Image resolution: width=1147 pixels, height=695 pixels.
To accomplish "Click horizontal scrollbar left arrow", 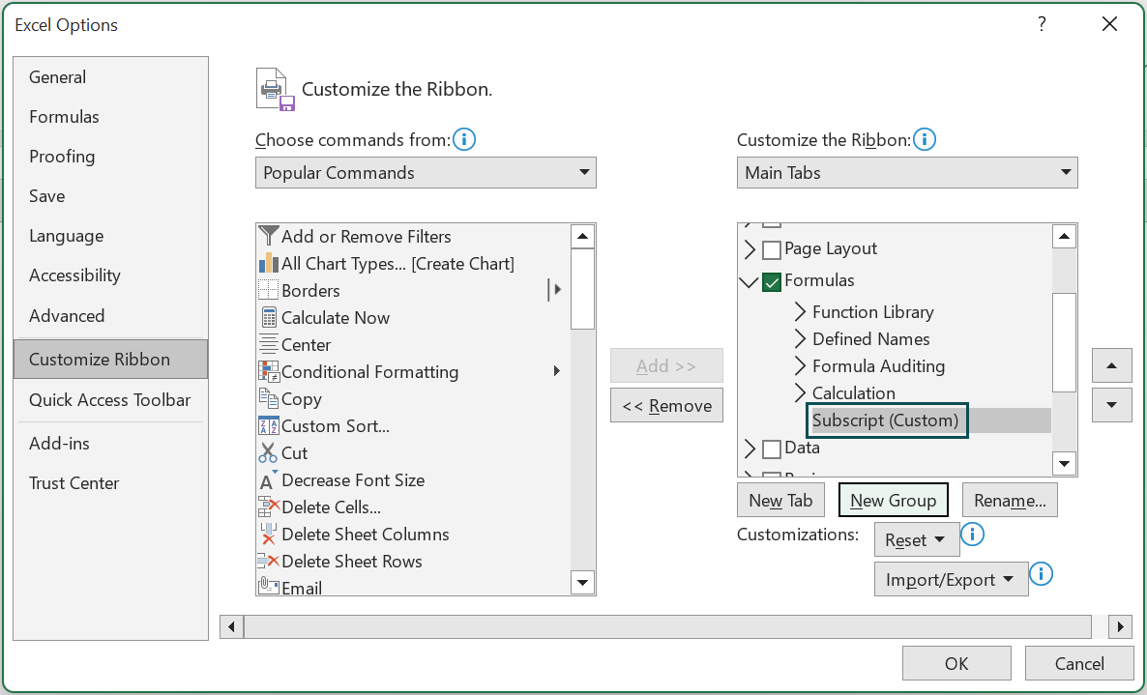I will [232, 626].
